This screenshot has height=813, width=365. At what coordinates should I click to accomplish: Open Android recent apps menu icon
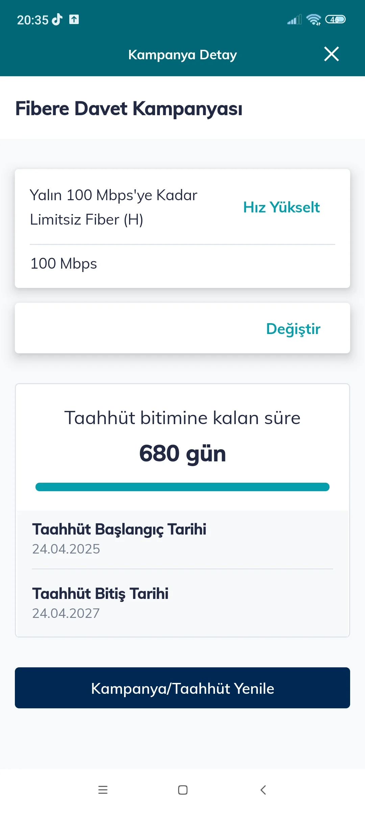click(103, 790)
